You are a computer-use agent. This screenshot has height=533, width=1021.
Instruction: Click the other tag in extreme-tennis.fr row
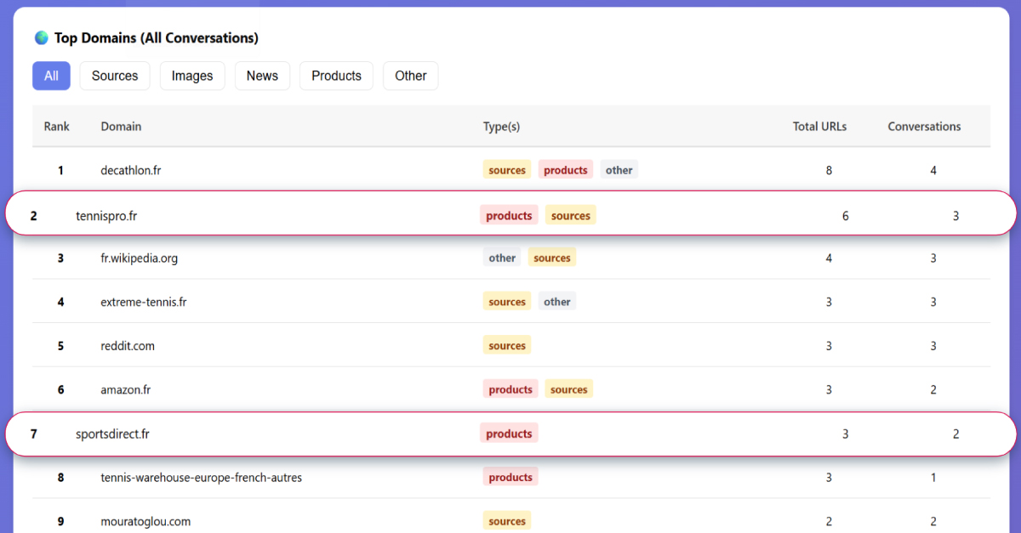point(557,302)
